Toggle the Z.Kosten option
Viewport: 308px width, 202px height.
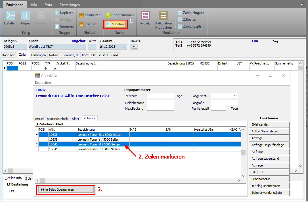click(180, 20)
